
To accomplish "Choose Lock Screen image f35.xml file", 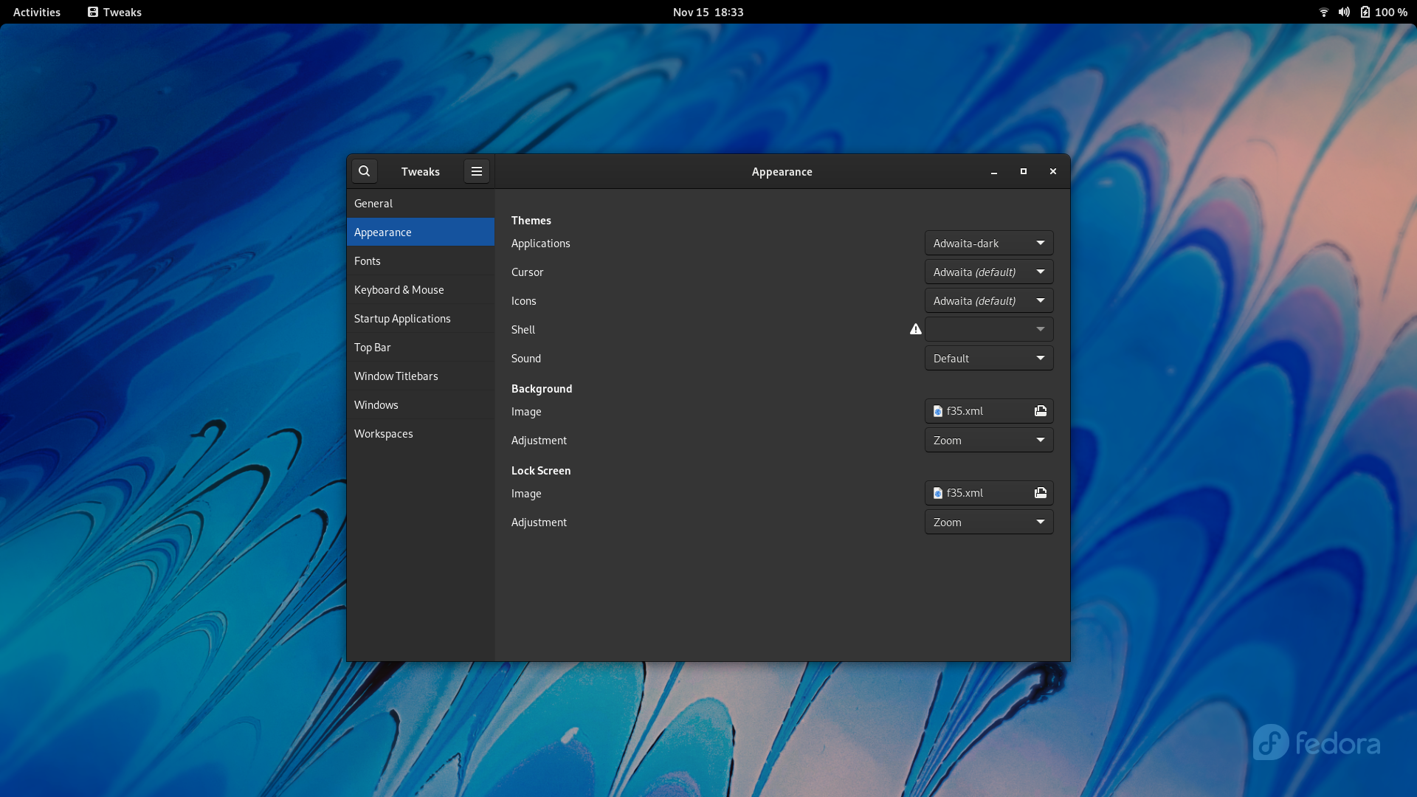I will [x=989, y=493].
